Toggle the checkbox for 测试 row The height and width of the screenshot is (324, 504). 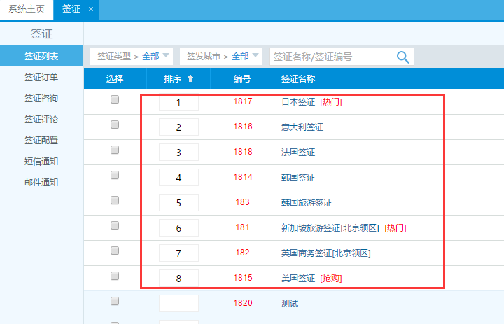(x=115, y=302)
